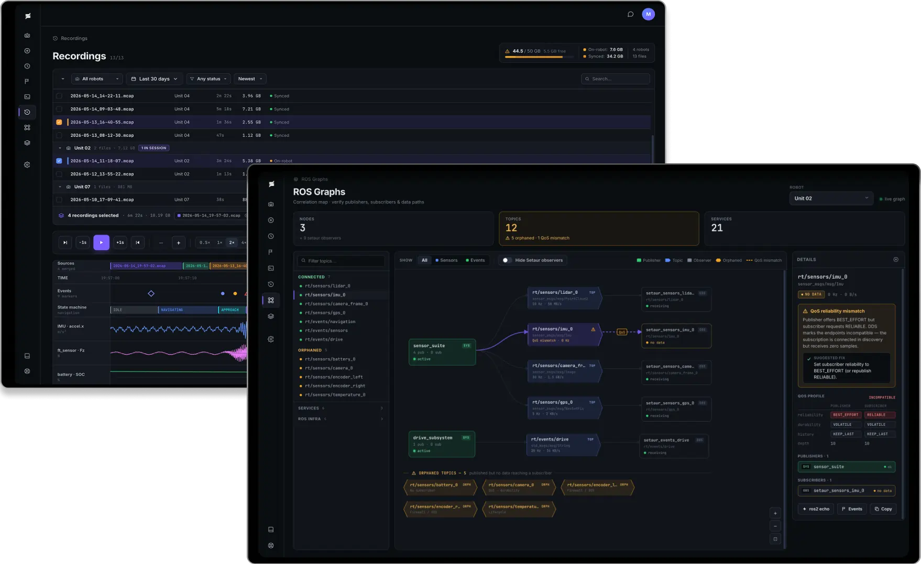The width and height of the screenshot is (921, 564).
Task: Click the diamond event marker on timeline
Action: click(x=151, y=293)
